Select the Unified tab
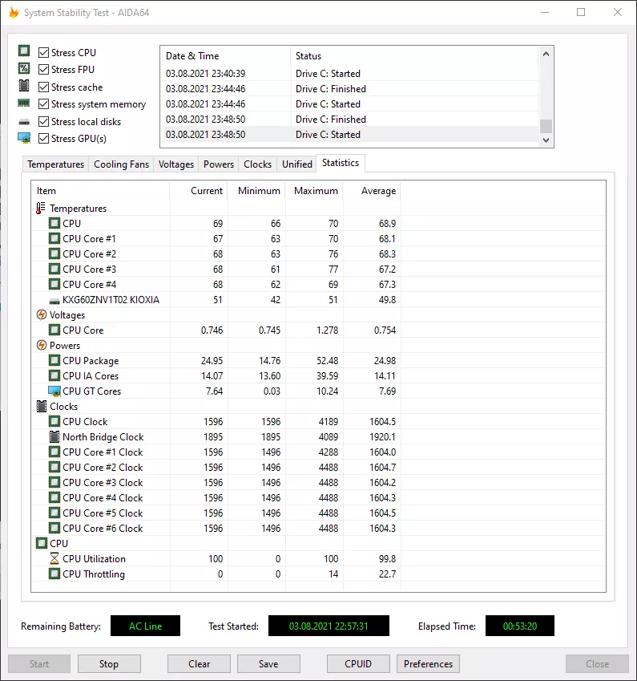This screenshot has width=637, height=681. 296,164
